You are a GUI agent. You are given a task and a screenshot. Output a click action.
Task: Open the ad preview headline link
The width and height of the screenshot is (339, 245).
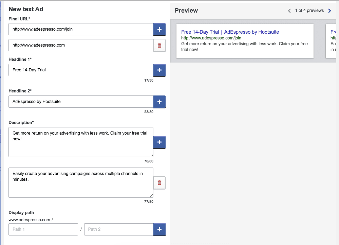click(x=230, y=32)
